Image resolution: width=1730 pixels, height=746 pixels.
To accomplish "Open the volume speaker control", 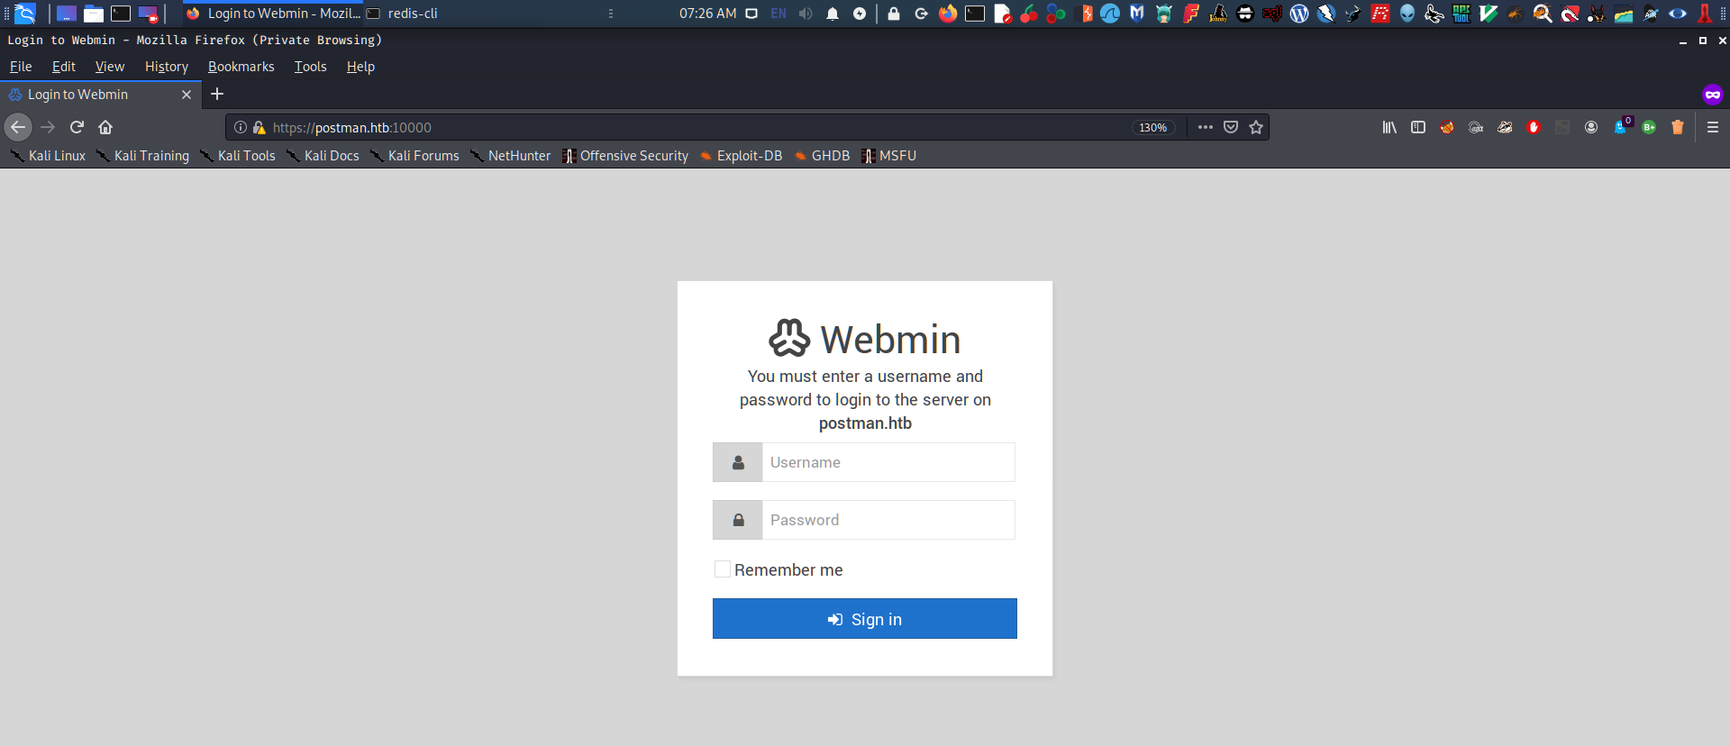I will pos(806,14).
